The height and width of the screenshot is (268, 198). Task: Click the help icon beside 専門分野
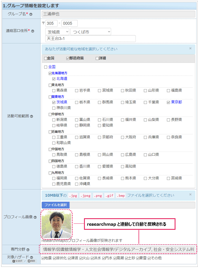pyautogui.click(x=27, y=249)
